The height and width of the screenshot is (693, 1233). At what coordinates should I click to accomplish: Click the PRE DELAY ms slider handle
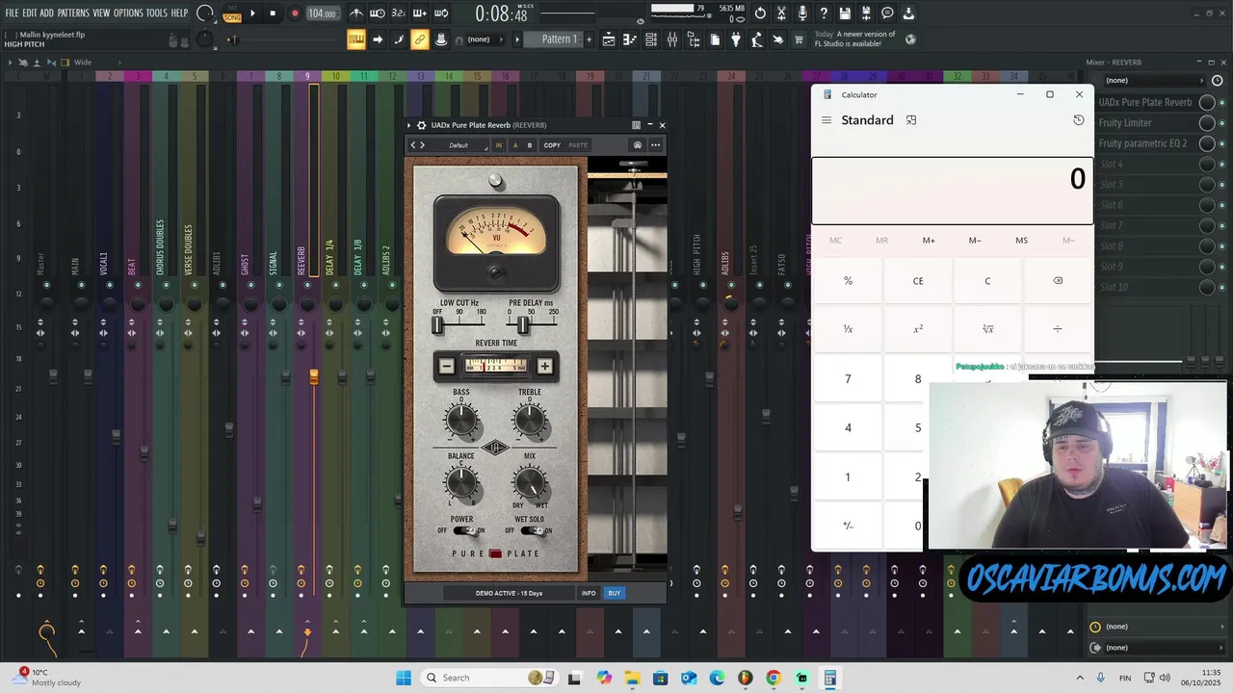pos(523,325)
